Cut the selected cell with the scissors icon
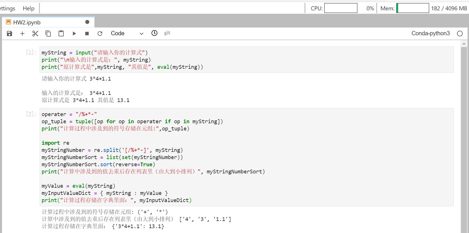 click(35, 34)
